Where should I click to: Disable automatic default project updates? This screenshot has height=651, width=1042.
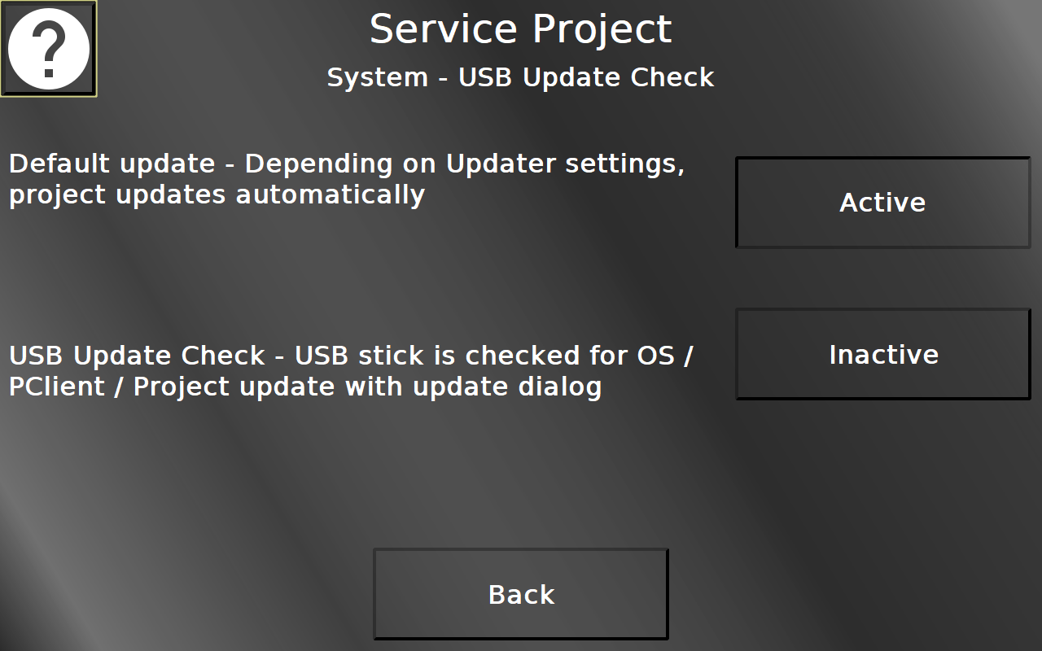coord(882,203)
